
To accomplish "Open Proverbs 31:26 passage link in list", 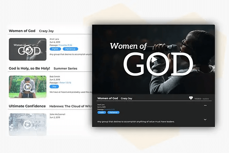I will pyautogui.click(x=65, y=45).
